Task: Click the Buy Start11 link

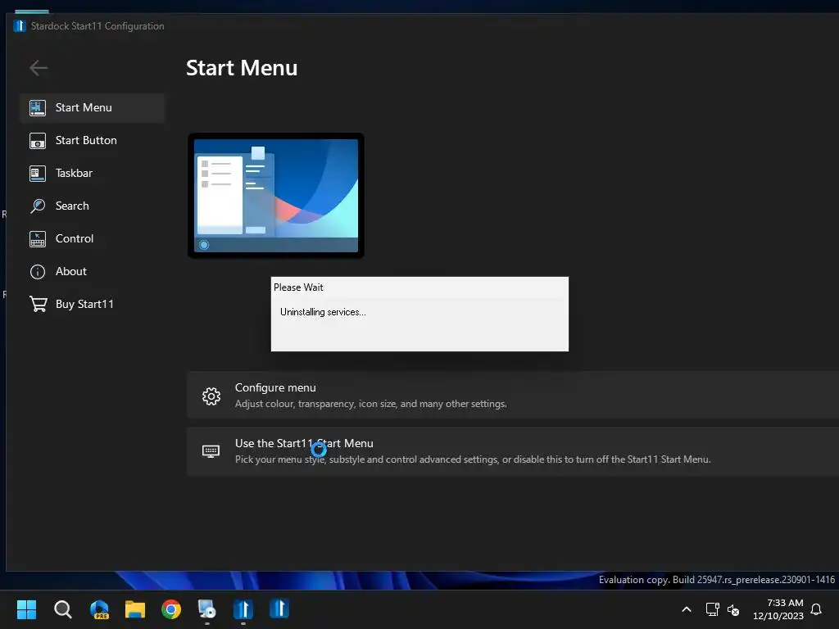Action: (x=92, y=305)
